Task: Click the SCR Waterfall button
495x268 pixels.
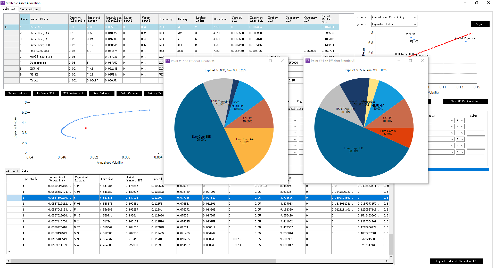Action: coord(73,93)
